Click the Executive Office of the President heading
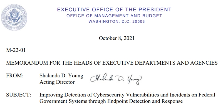 pos(114,10)
